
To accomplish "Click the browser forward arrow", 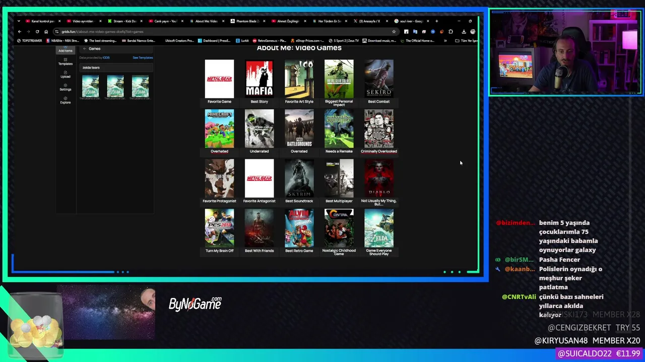I will click(28, 32).
